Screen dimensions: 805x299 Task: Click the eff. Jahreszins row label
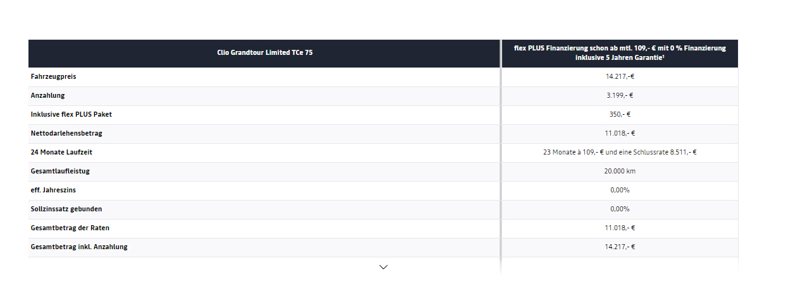click(53, 191)
